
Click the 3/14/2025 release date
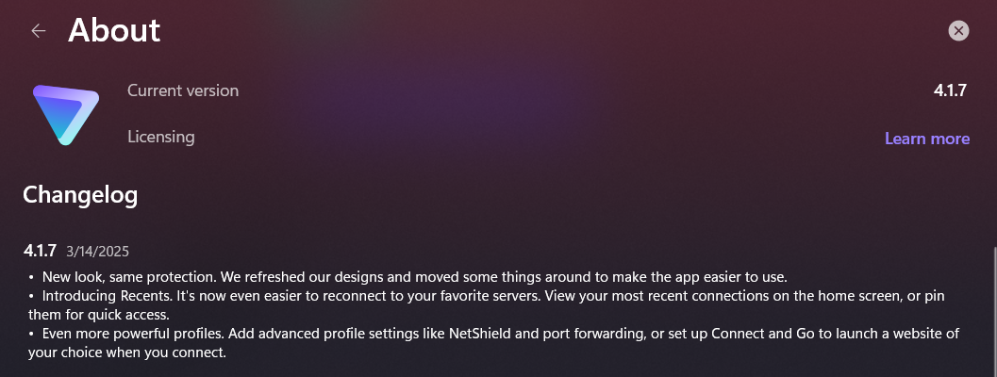[x=98, y=252]
